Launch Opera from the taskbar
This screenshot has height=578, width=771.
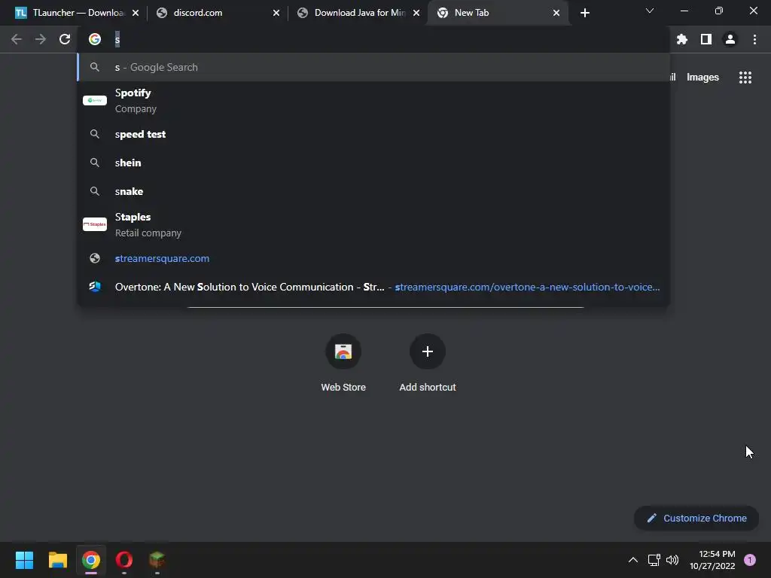pyautogui.click(x=124, y=560)
